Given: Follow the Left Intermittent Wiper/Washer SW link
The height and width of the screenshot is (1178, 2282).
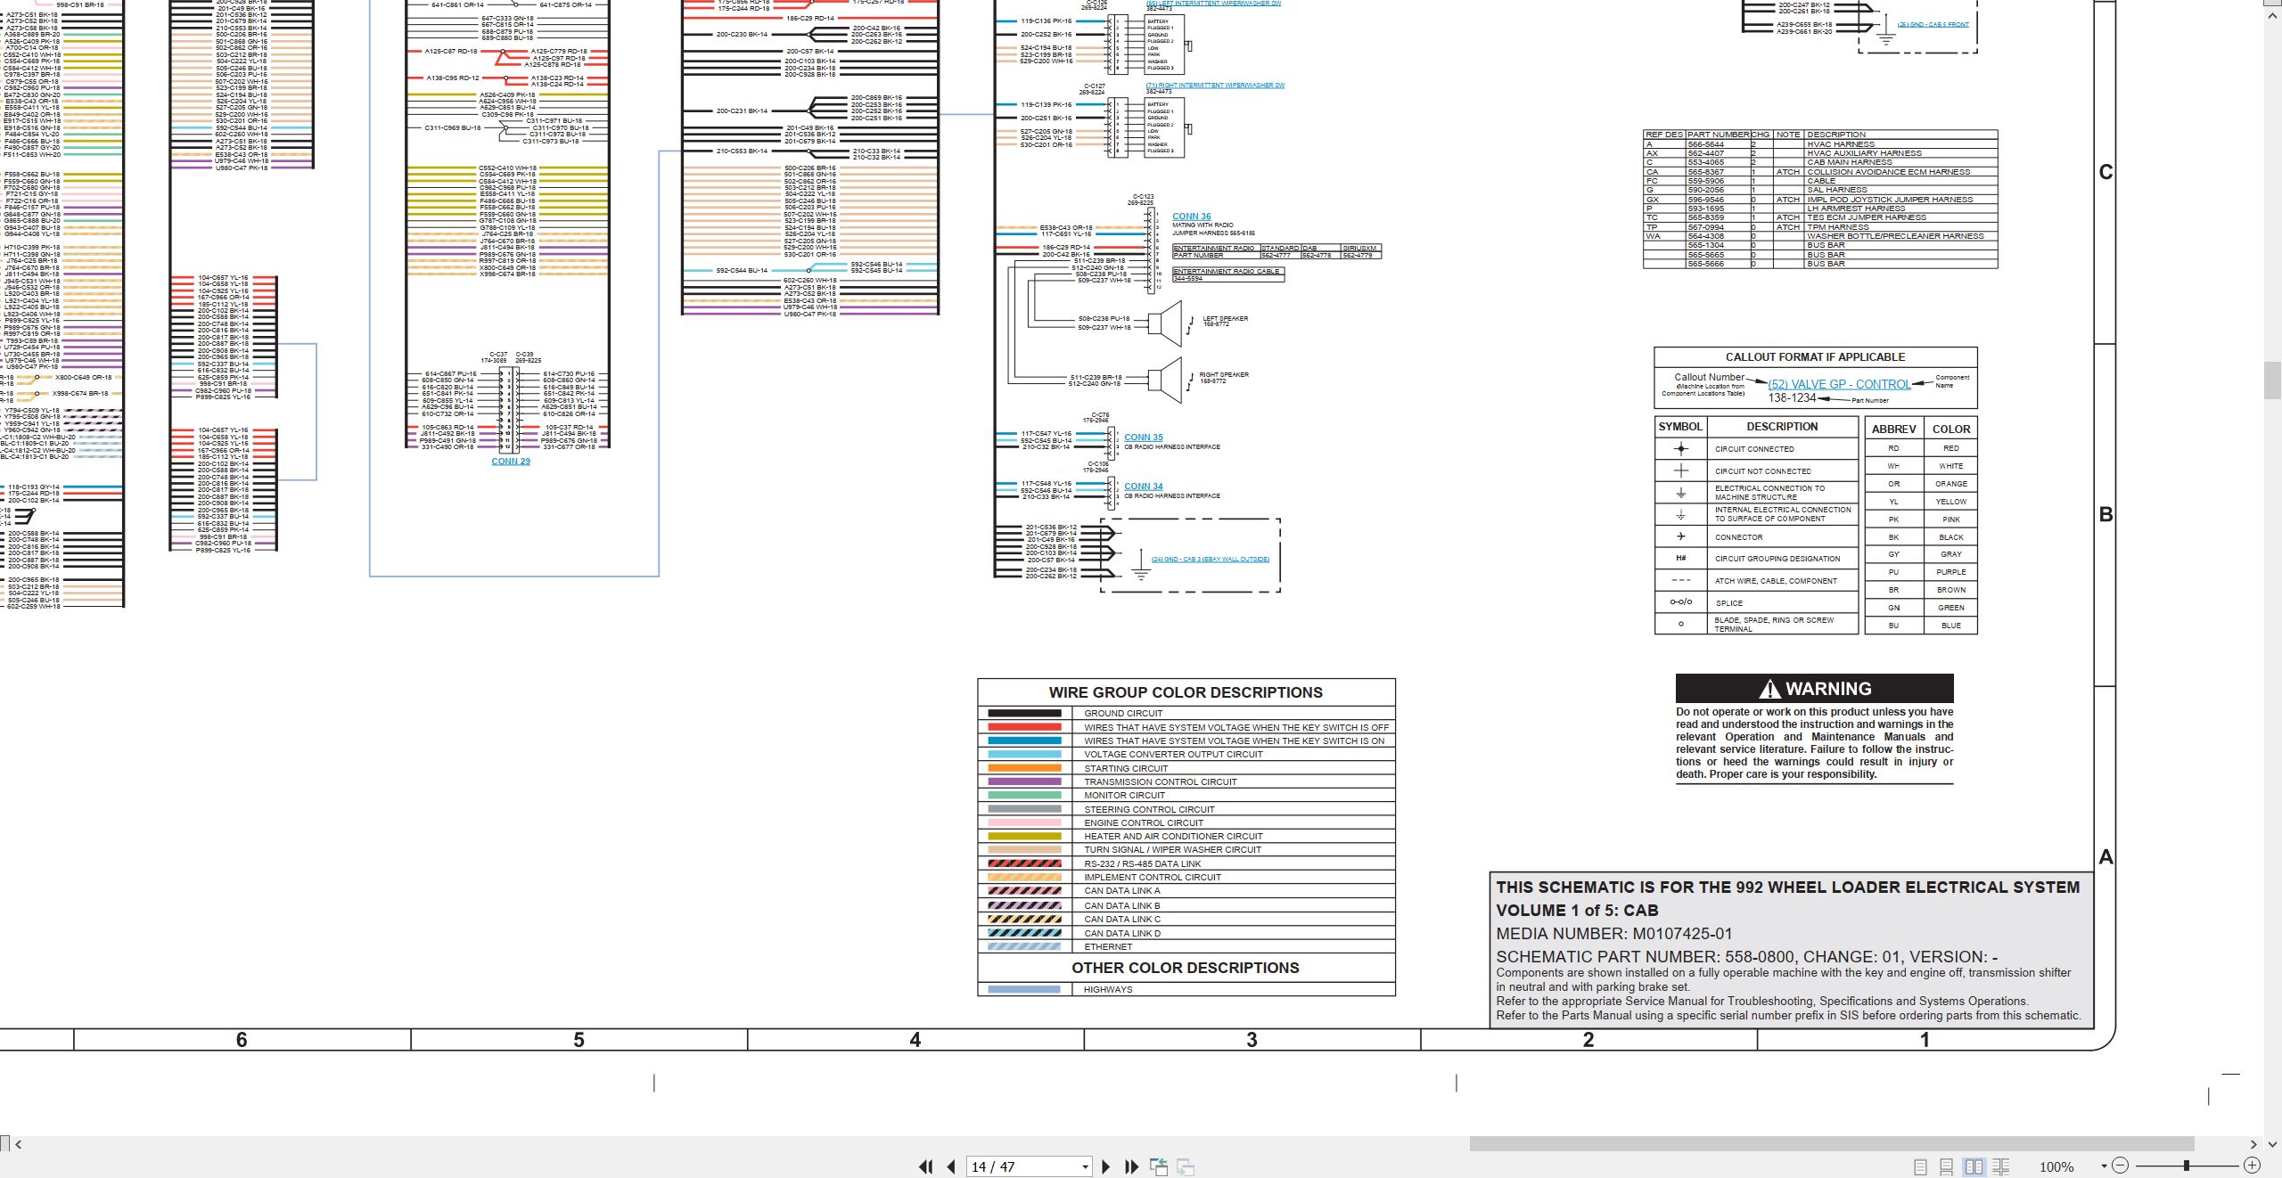Looking at the screenshot, I should point(1213,3).
